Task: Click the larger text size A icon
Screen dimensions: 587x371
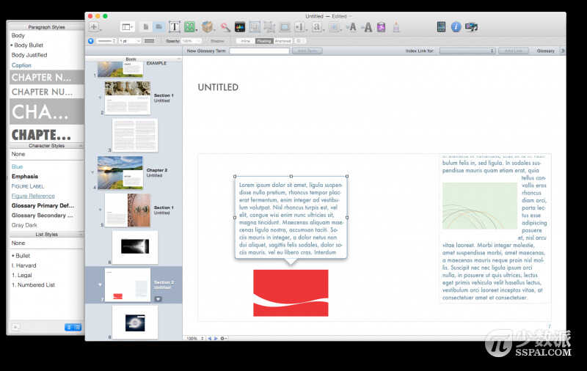Action: pyautogui.click(x=368, y=27)
